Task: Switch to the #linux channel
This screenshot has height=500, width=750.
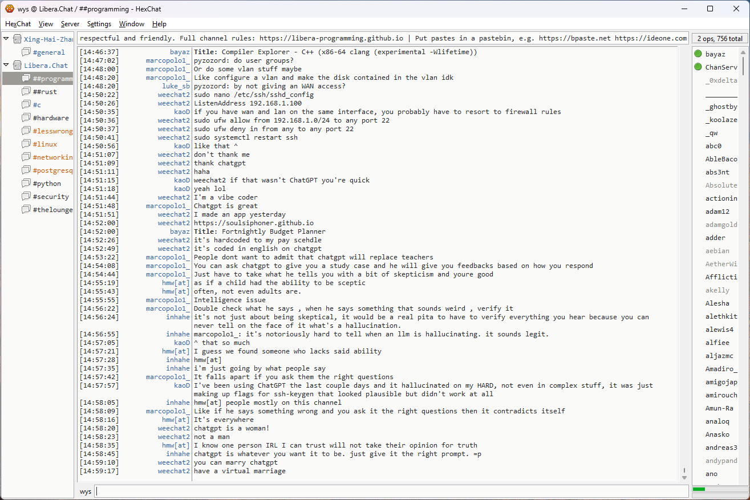Action: [44, 144]
